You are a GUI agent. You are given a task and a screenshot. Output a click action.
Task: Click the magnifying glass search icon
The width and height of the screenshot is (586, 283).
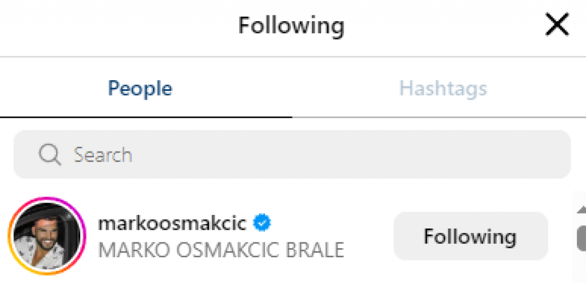click(x=50, y=154)
